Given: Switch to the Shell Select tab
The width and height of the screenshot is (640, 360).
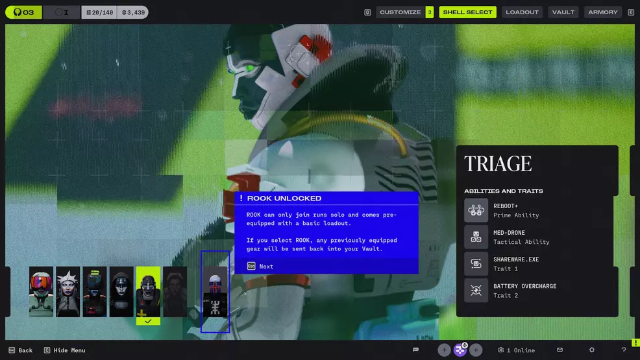Looking at the screenshot, I should click(468, 12).
